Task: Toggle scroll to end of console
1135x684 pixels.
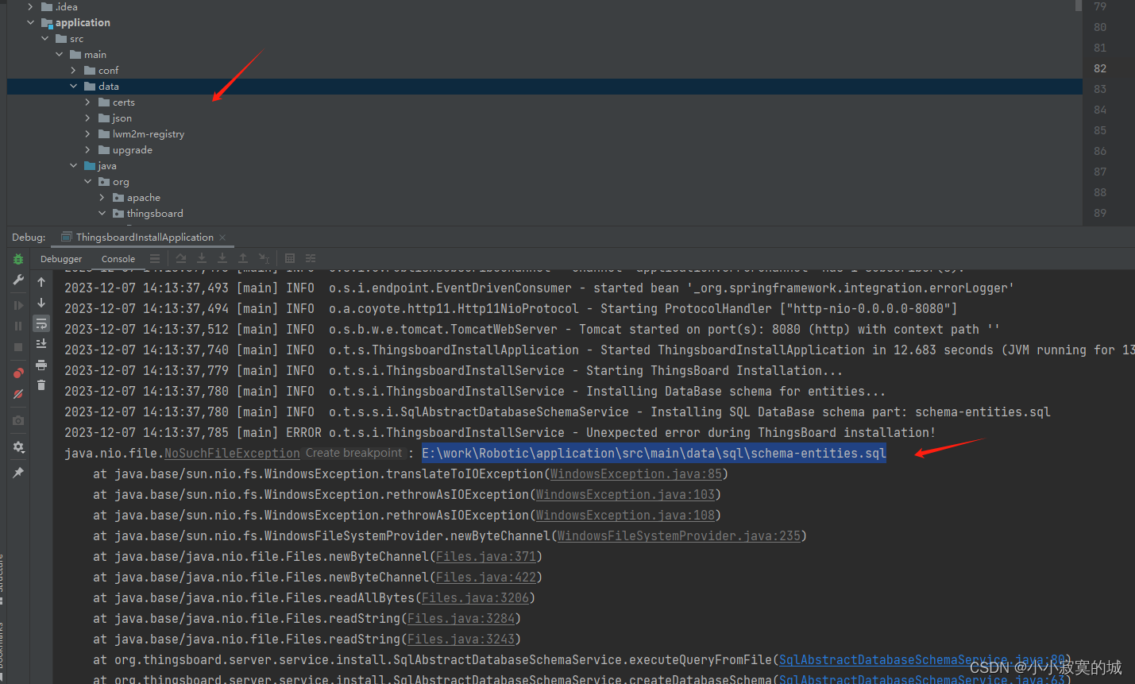Action: pos(41,344)
